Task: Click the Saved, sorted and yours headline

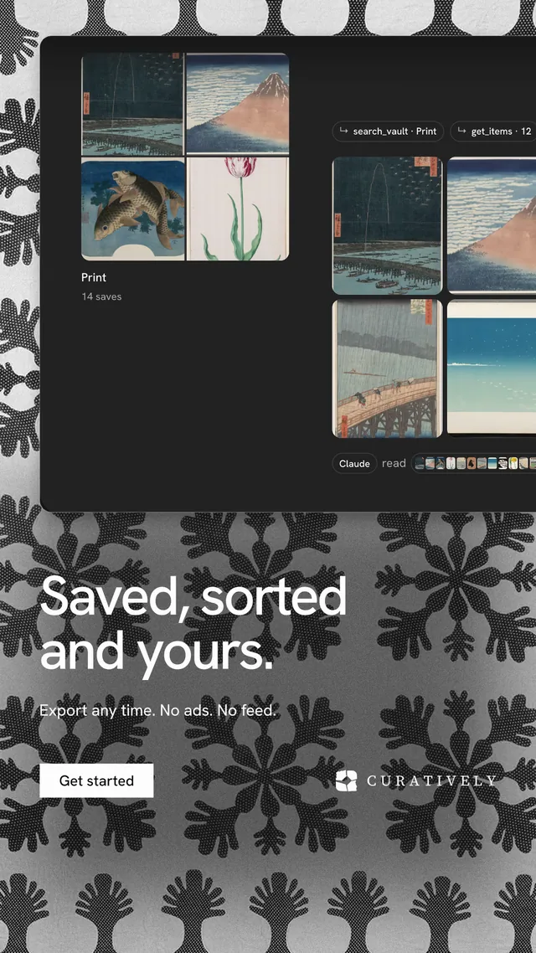Action: (193, 625)
